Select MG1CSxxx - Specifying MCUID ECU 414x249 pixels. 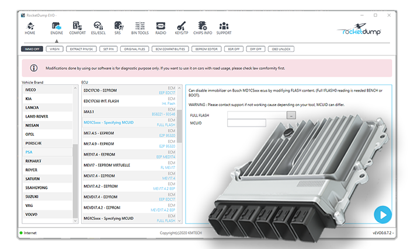pos(130,219)
